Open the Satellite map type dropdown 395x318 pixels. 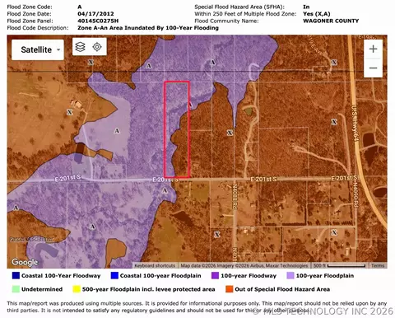pos(38,49)
